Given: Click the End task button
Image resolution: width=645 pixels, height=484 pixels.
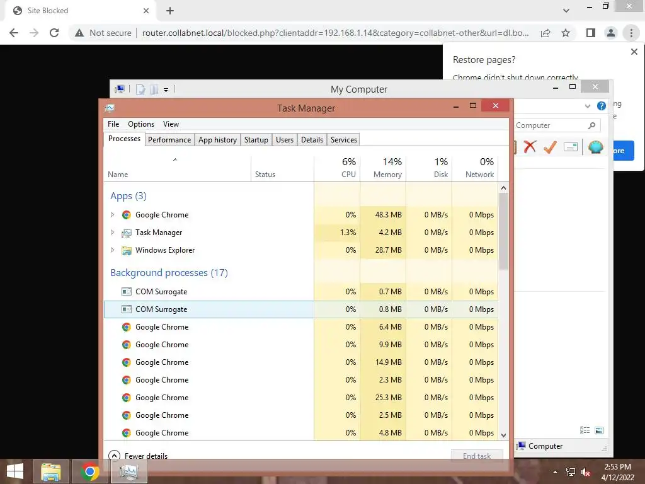Looking at the screenshot, I should (477, 456).
